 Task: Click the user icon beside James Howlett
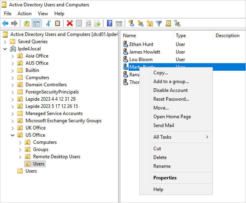125,52
